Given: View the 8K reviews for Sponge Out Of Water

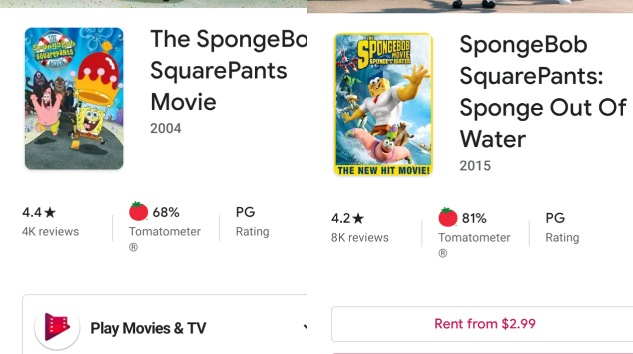Looking at the screenshot, I should [x=360, y=237].
